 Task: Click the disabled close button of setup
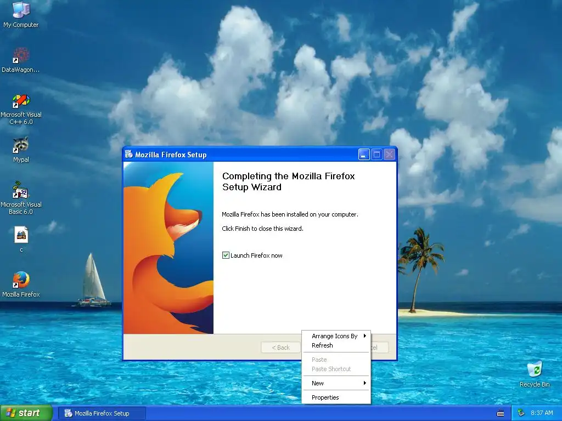point(389,155)
